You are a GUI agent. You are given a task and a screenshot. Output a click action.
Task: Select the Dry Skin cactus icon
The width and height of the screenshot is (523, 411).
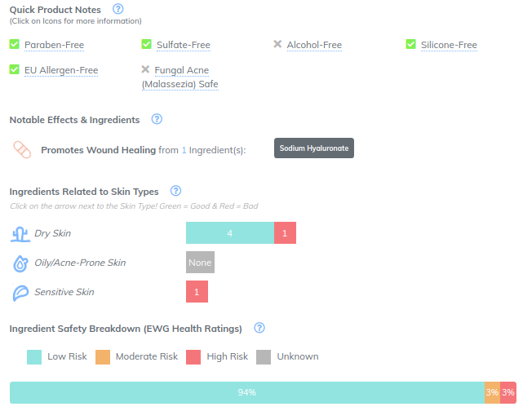(x=20, y=234)
